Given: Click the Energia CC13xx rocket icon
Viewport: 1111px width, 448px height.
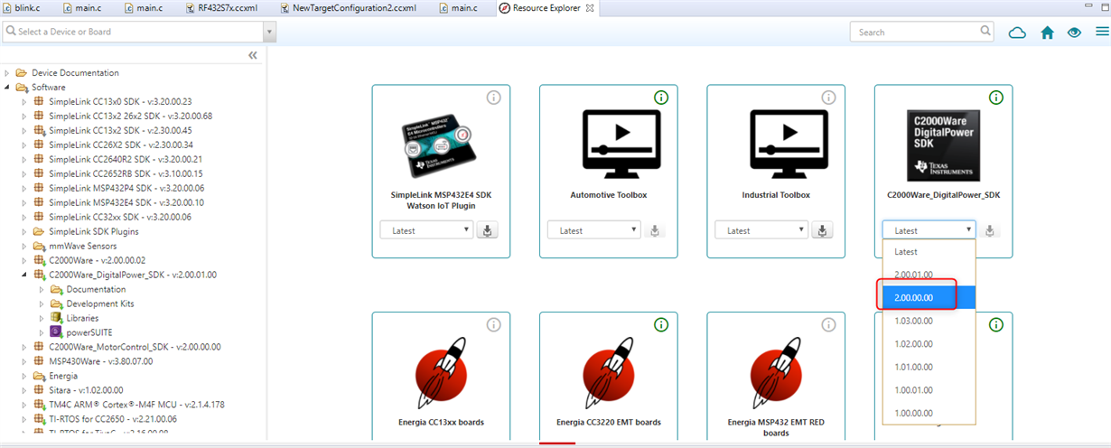Looking at the screenshot, I should [441, 375].
